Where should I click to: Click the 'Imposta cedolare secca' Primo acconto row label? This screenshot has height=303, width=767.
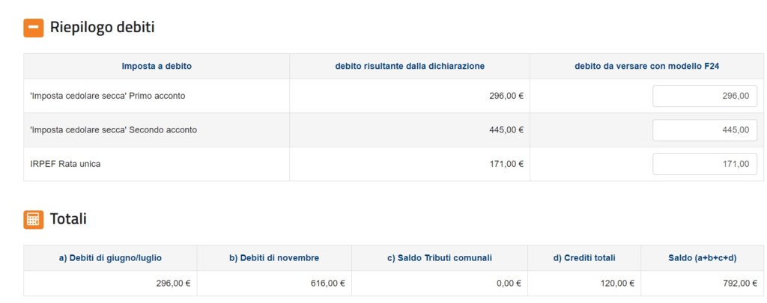pos(108,97)
